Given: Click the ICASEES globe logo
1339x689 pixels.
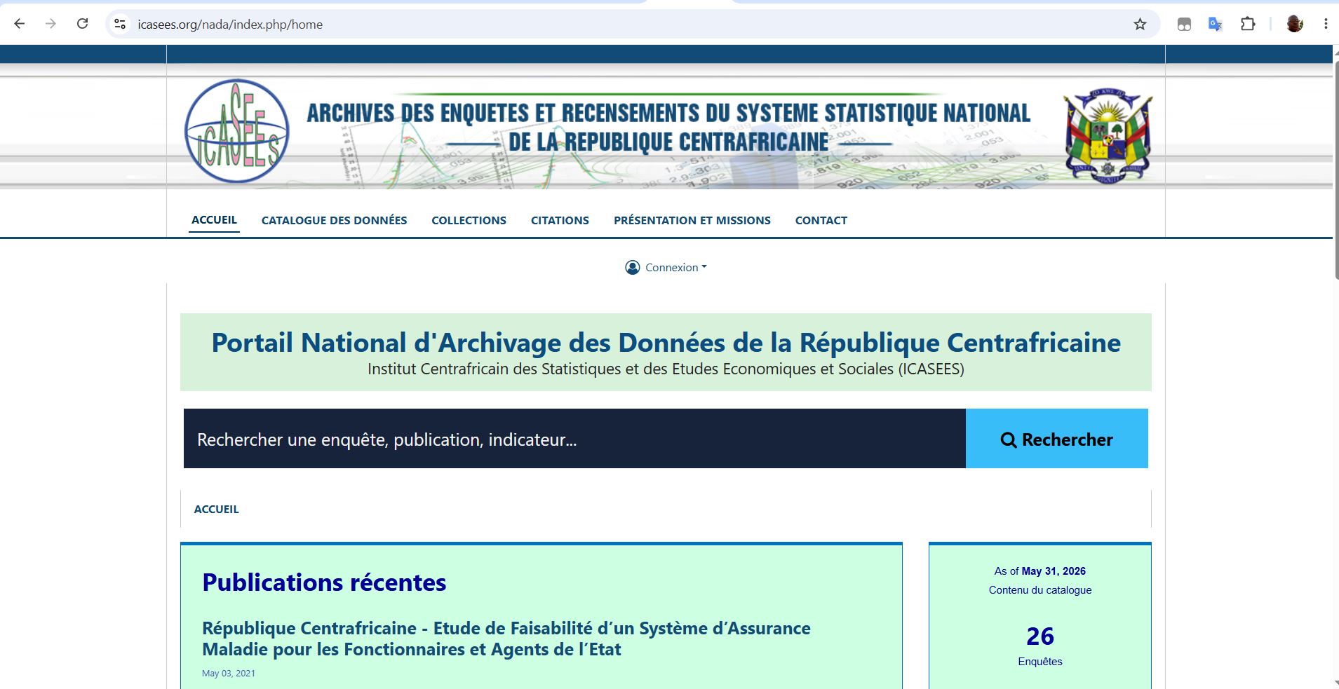Looking at the screenshot, I should (x=237, y=131).
